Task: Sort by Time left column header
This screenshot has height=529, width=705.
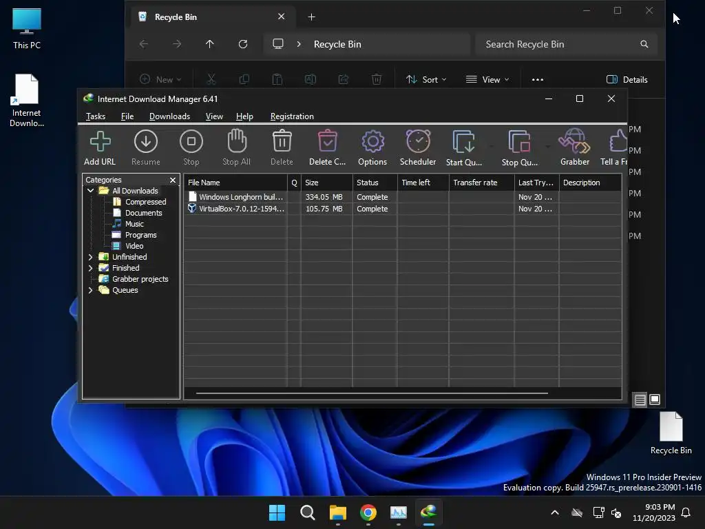Action: [x=423, y=183]
